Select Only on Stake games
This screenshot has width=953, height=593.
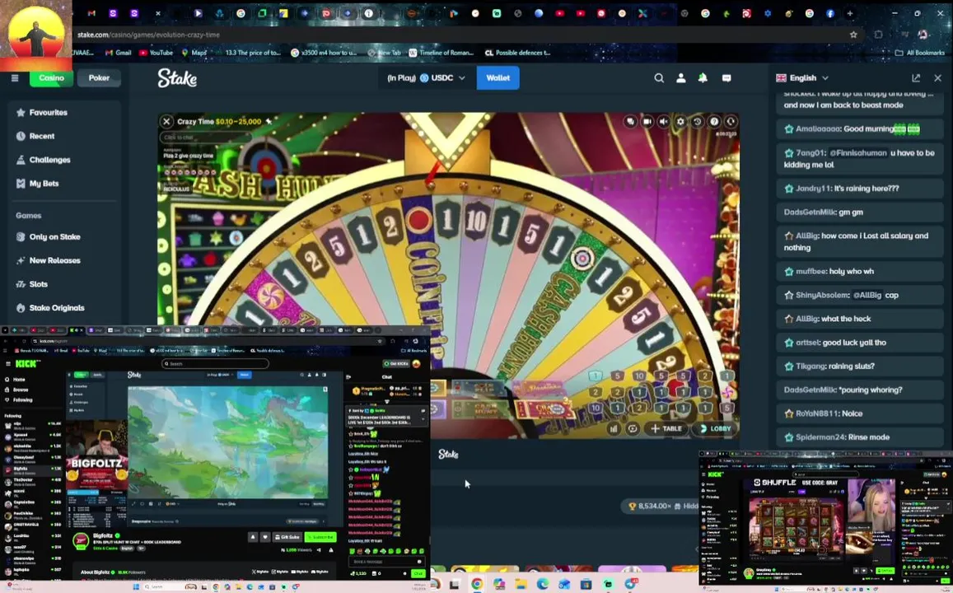tap(49, 237)
